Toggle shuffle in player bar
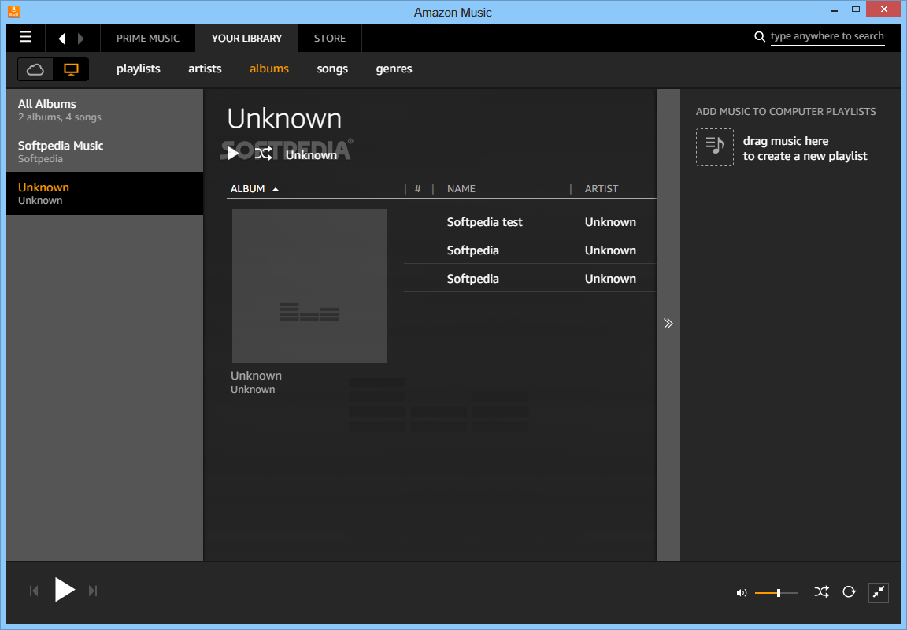907x630 pixels. (821, 591)
